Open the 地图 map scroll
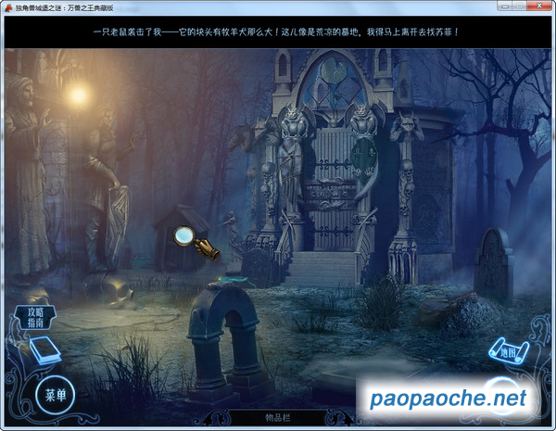 tap(509, 351)
